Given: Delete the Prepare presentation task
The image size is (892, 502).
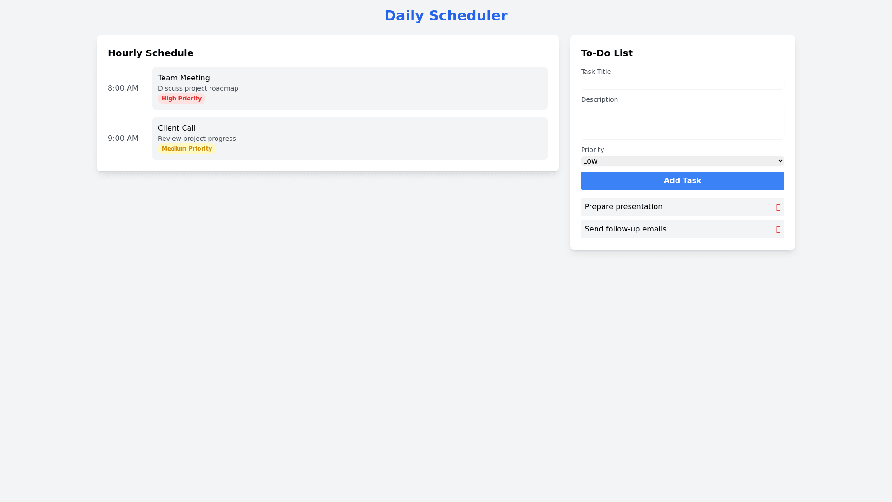Looking at the screenshot, I should coord(778,207).
